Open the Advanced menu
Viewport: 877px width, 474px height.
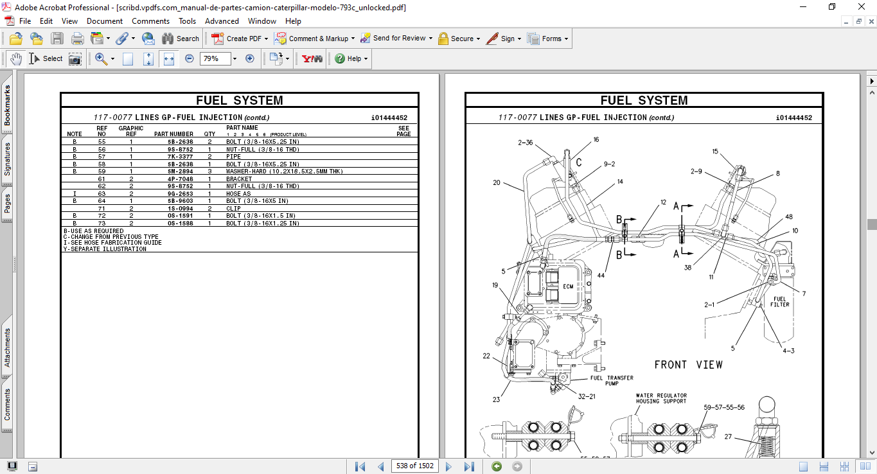pyautogui.click(x=222, y=21)
